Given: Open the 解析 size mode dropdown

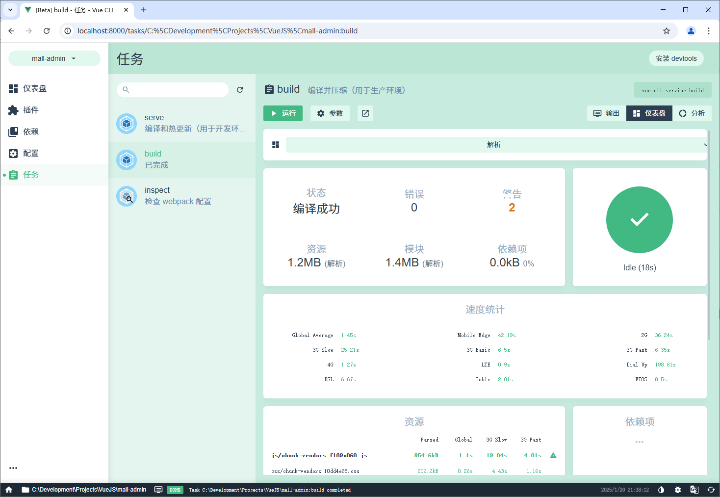Looking at the screenshot, I should [x=496, y=145].
